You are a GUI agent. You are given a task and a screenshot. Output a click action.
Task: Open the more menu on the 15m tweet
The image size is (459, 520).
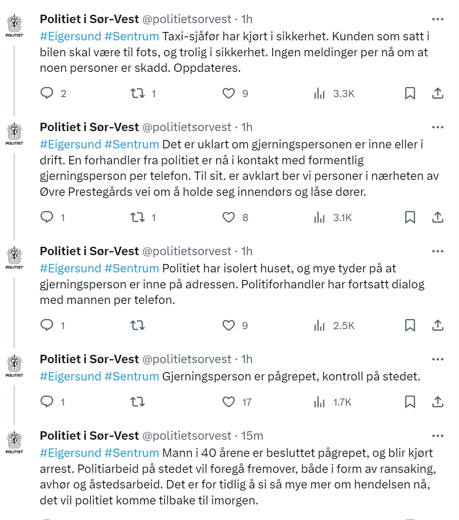coord(438,435)
